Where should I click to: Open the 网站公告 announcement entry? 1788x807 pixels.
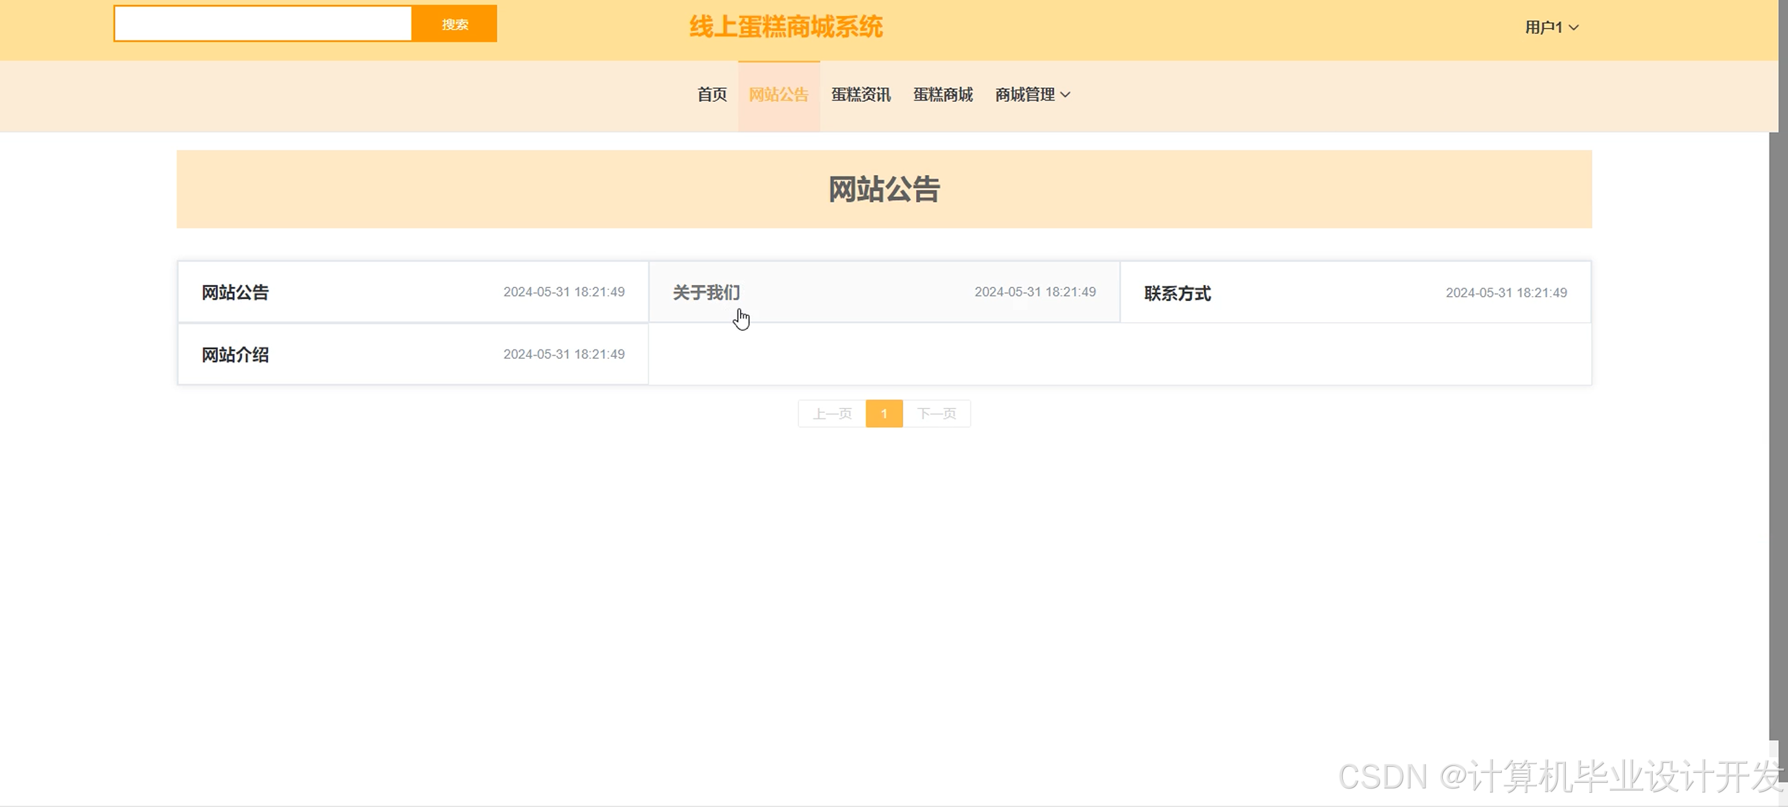click(x=235, y=292)
